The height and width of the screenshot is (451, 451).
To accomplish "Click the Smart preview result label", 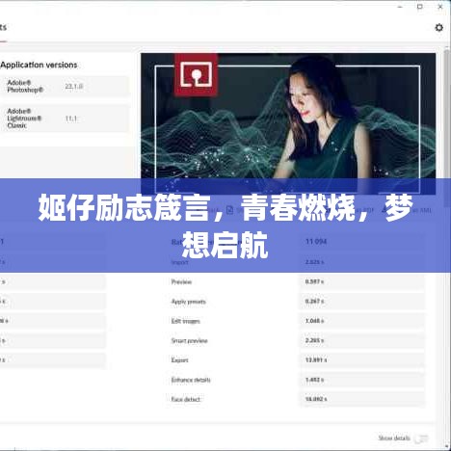I will [x=189, y=341].
